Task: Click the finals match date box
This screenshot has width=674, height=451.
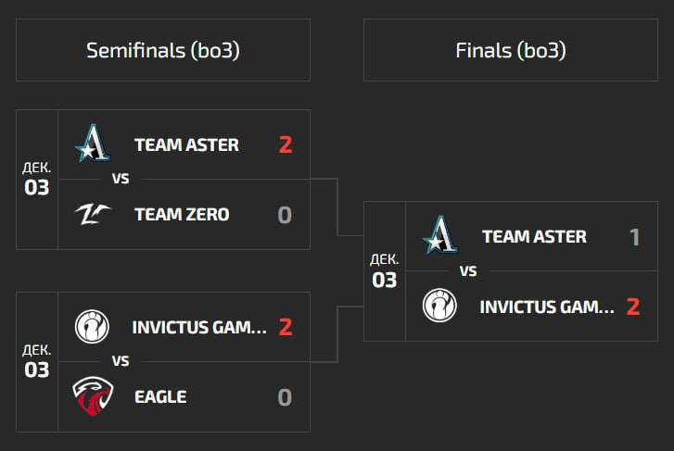Action: pyautogui.click(x=385, y=271)
